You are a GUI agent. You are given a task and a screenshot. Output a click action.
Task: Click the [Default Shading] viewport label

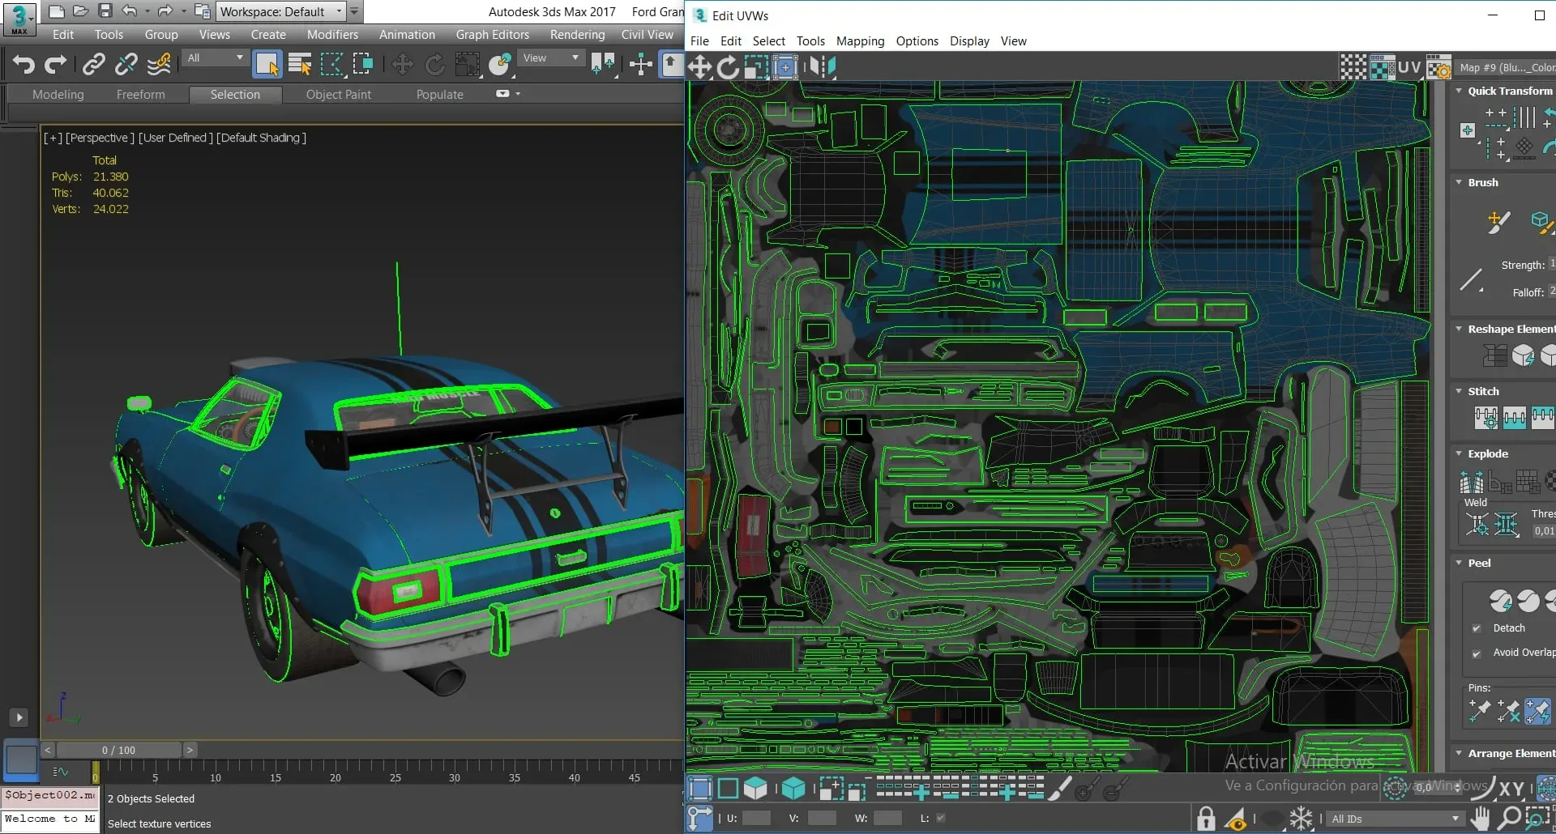[261, 138]
